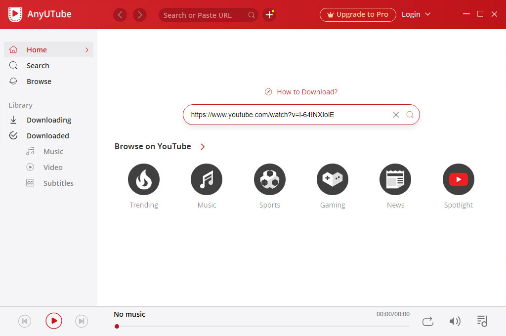Screen dimensions: 506x336
Task: Clear the pasted YouTube URL with X
Action: 396,114
